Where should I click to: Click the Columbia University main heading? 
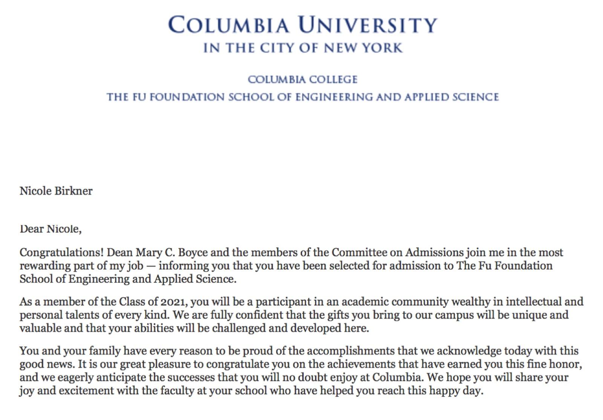point(302,25)
